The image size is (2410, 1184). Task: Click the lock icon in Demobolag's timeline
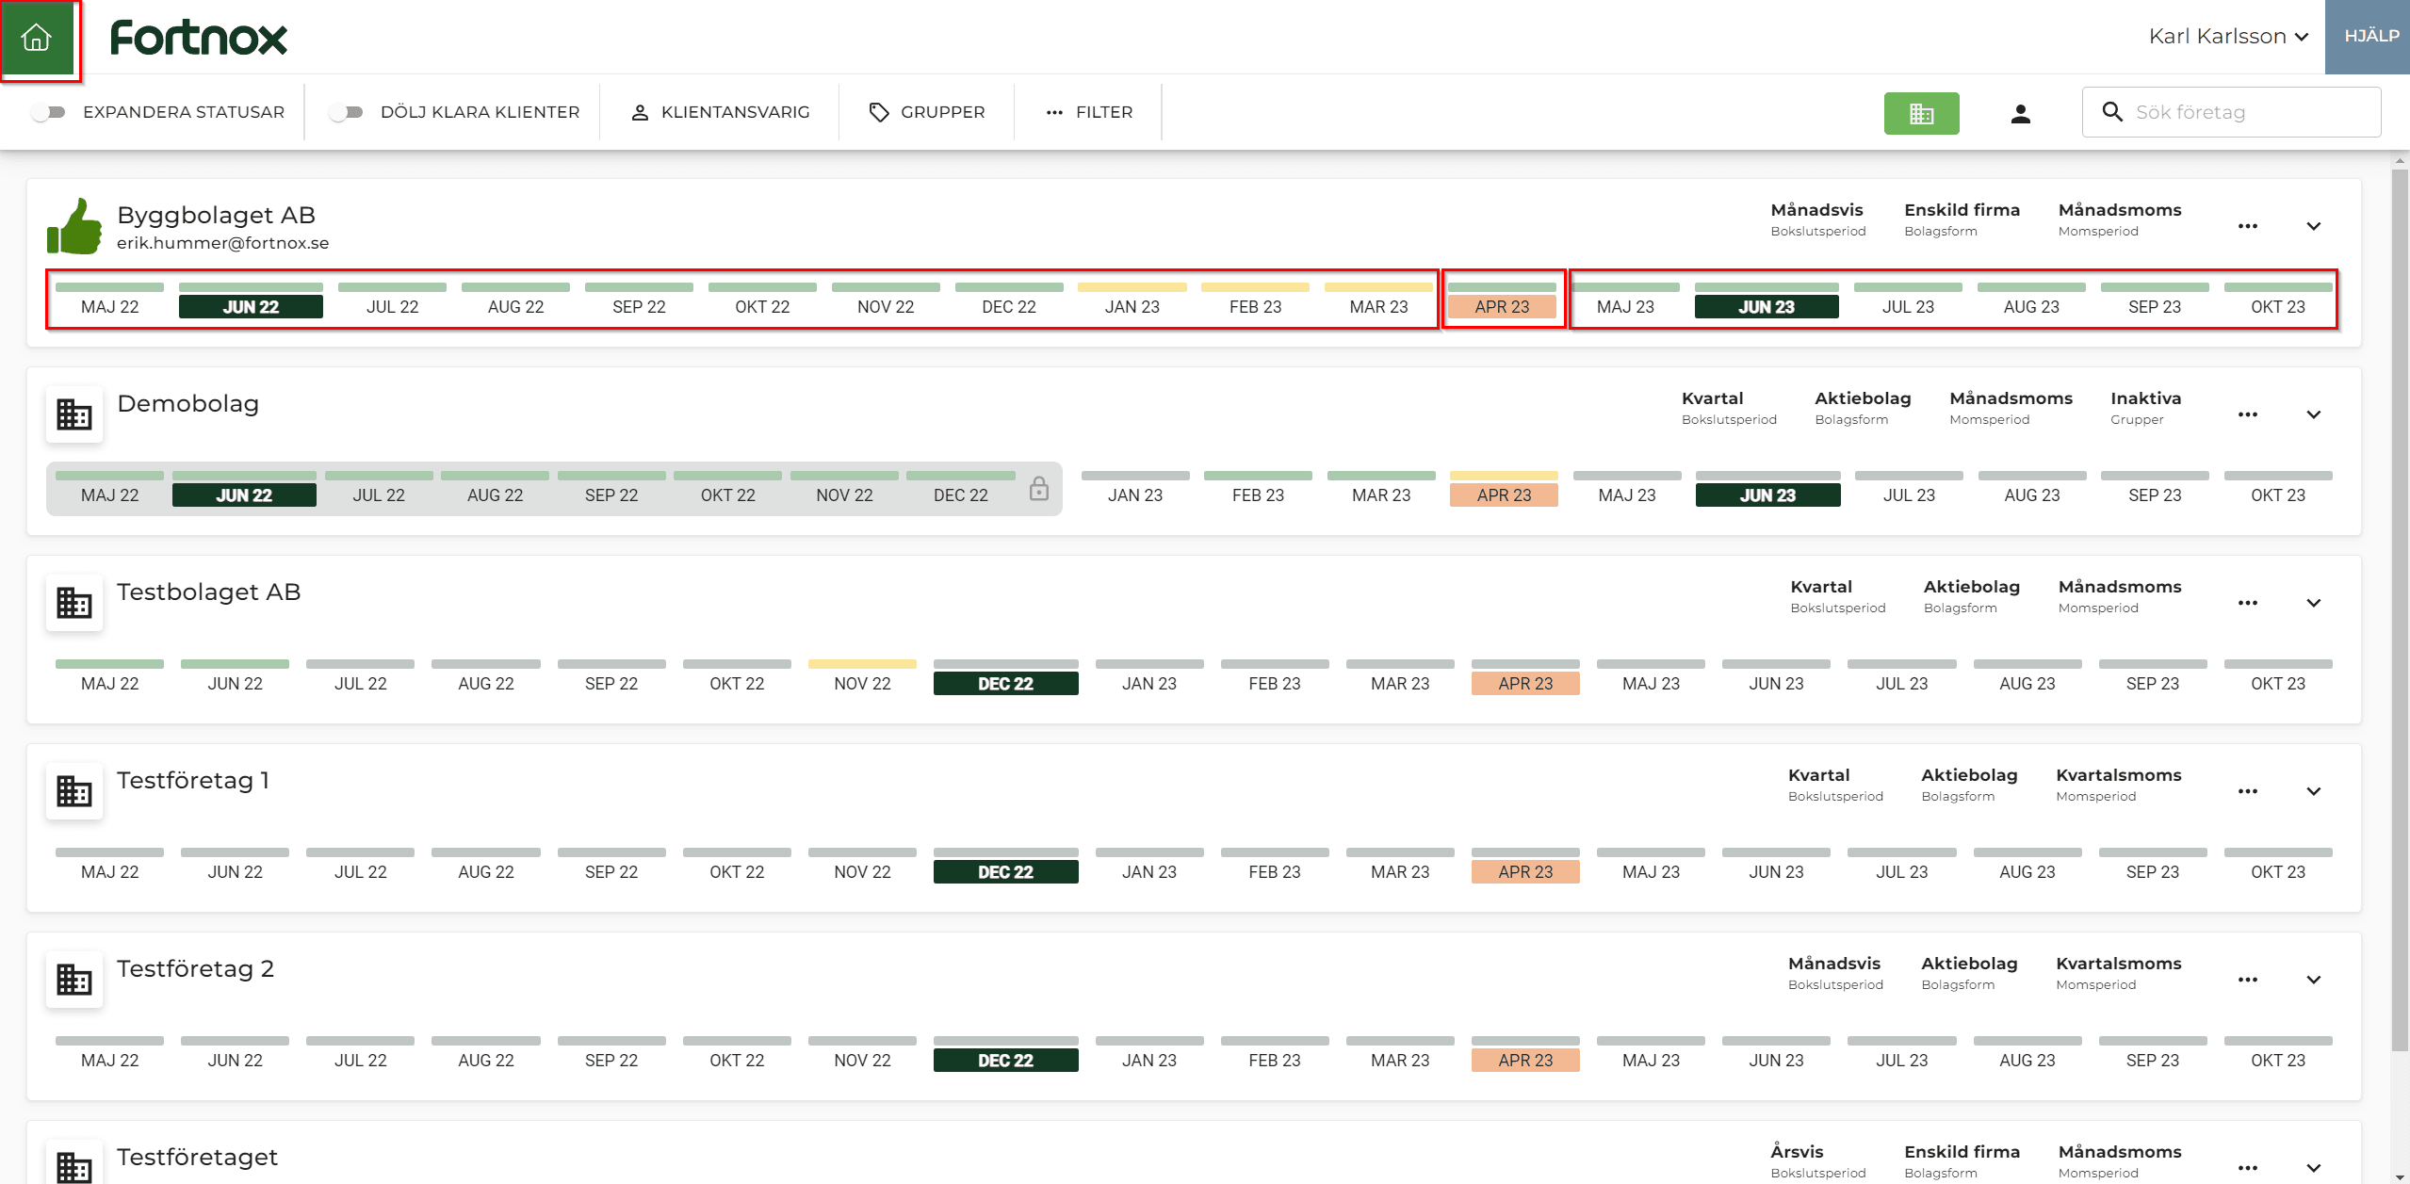point(1038,488)
